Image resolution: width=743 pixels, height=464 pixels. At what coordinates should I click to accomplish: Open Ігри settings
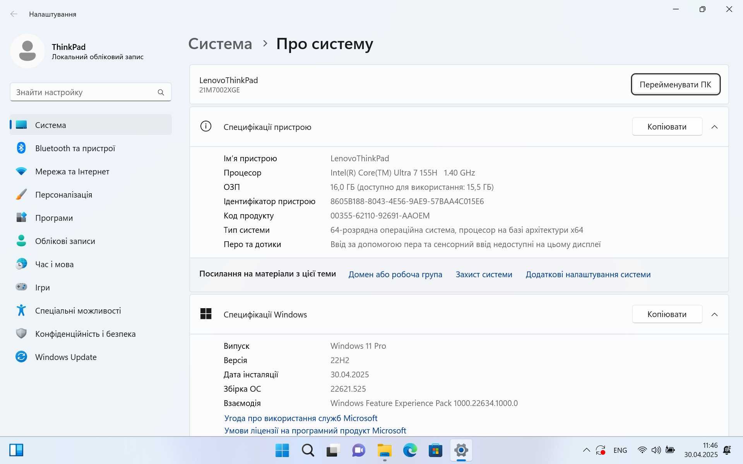[x=91, y=287]
